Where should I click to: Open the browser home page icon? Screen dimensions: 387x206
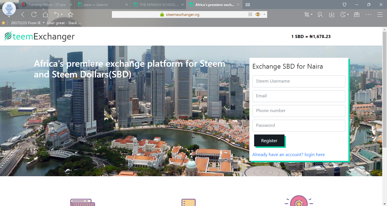pyautogui.click(x=45, y=14)
